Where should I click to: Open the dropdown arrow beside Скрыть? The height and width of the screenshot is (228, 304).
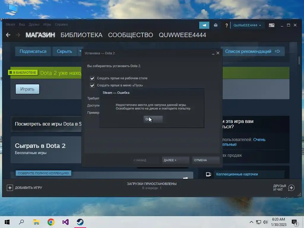[80, 51]
